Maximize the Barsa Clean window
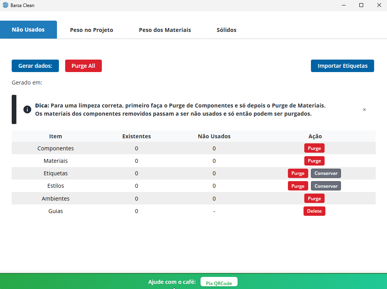This screenshot has height=289, width=387. [361, 5]
